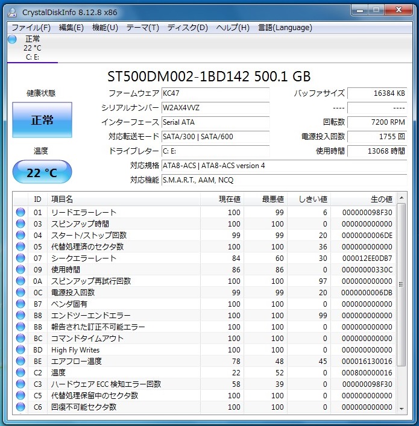Click the disk title ST500DM002-1BD142 500.1 GB
This screenshot has width=419, height=426.
(x=209, y=77)
